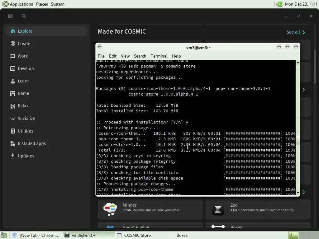
Task: Open the System panel menu
Action: pyautogui.click(x=58, y=4)
